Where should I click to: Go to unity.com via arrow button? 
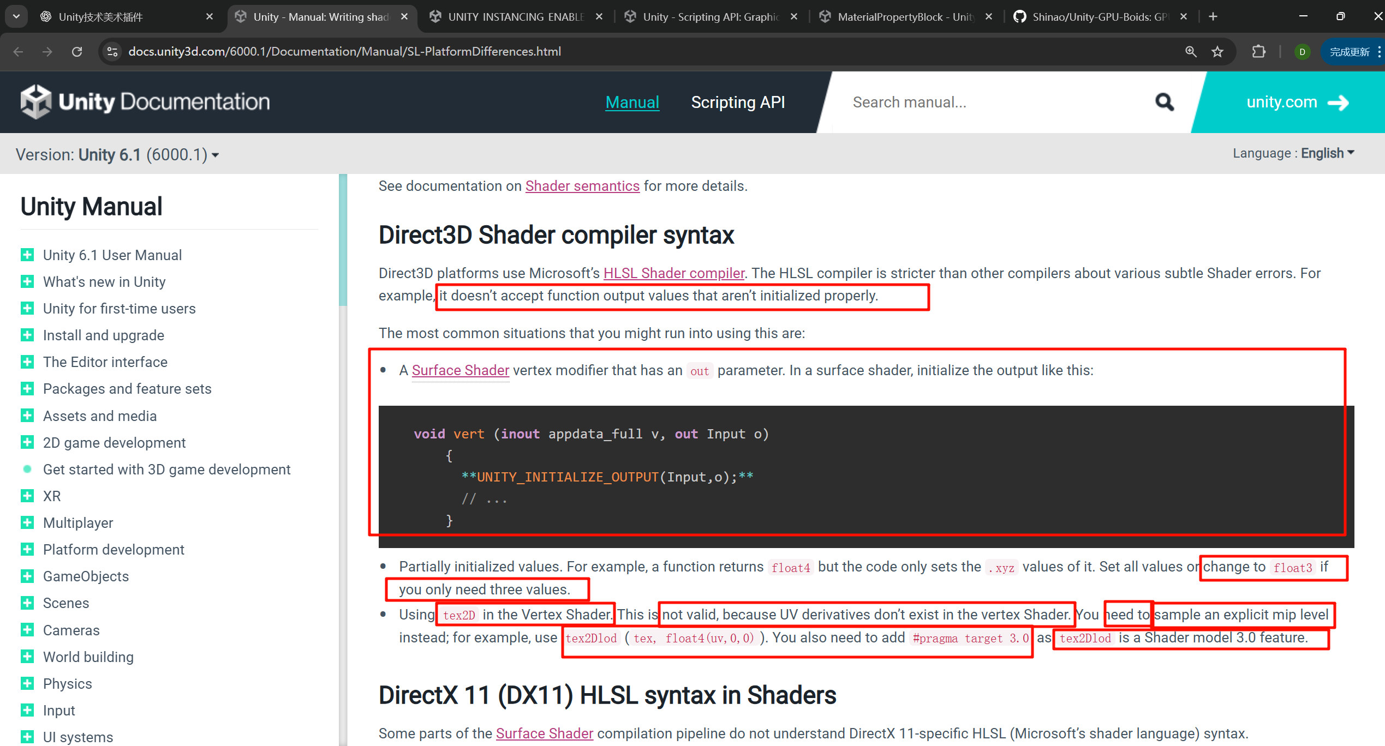point(1297,102)
